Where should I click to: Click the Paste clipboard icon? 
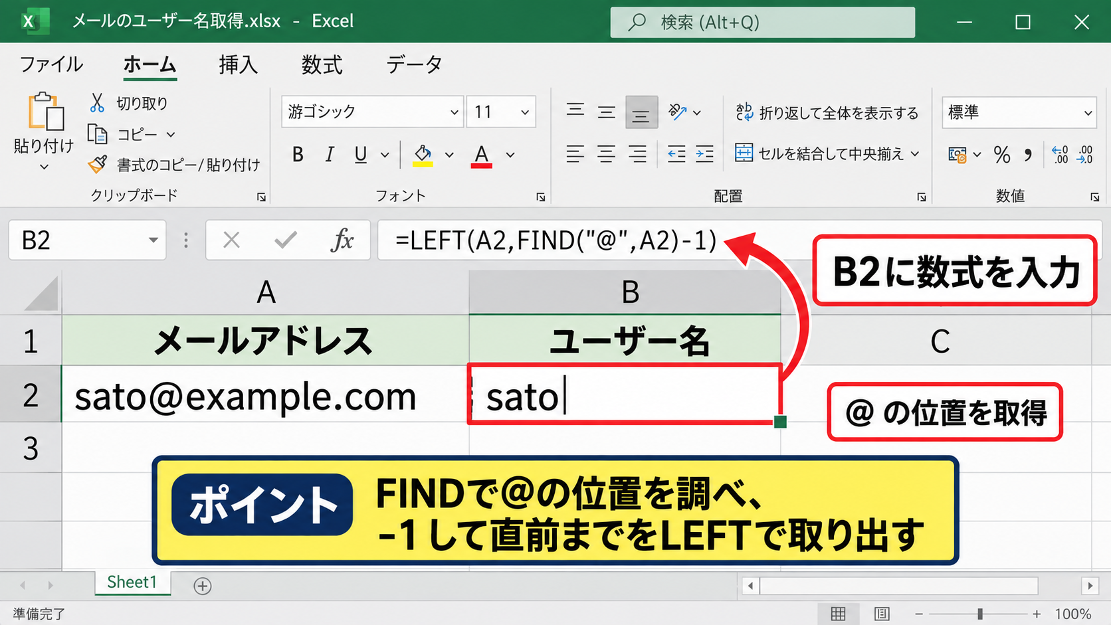click(x=46, y=112)
